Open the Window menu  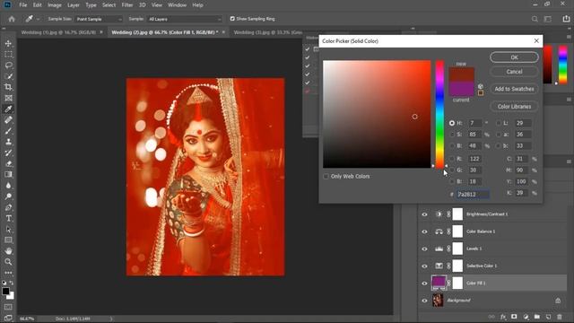(x=178, y=5)
